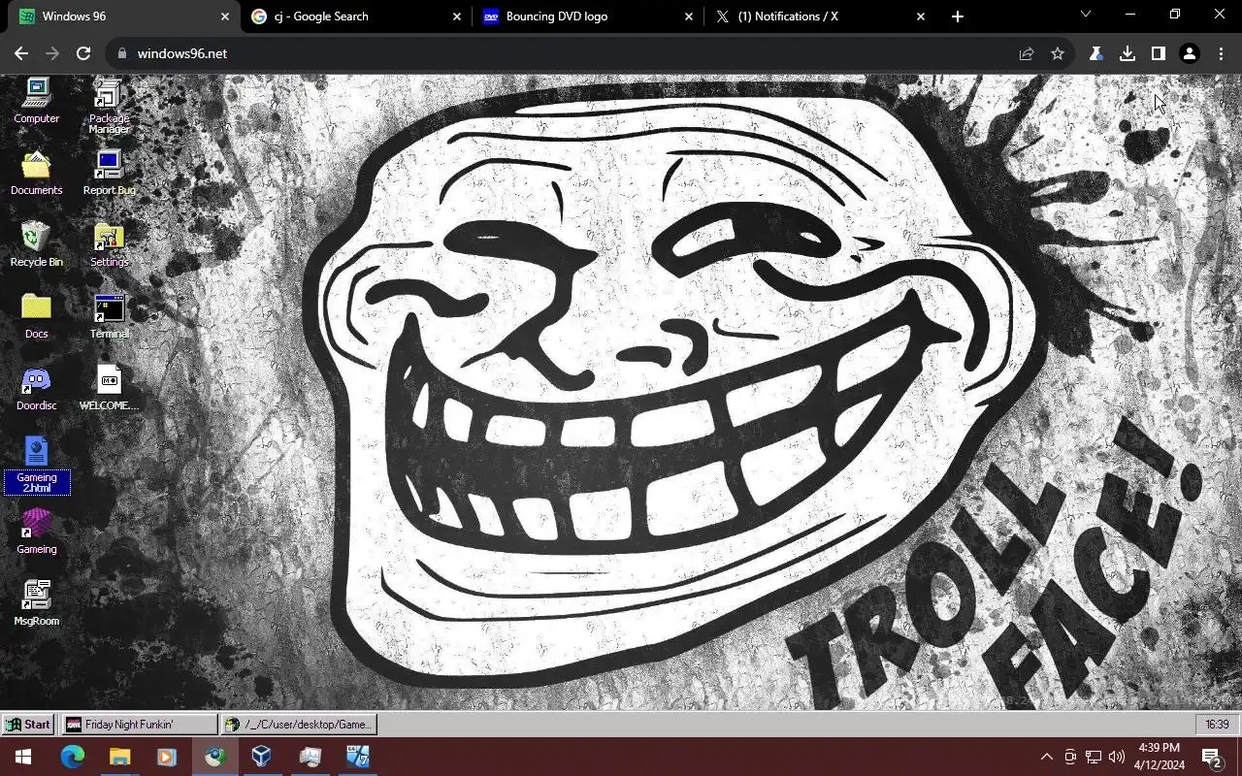The image size is (1242, 776).
Task: Open the Chrome profile avatar
Action: [1190, 53]
